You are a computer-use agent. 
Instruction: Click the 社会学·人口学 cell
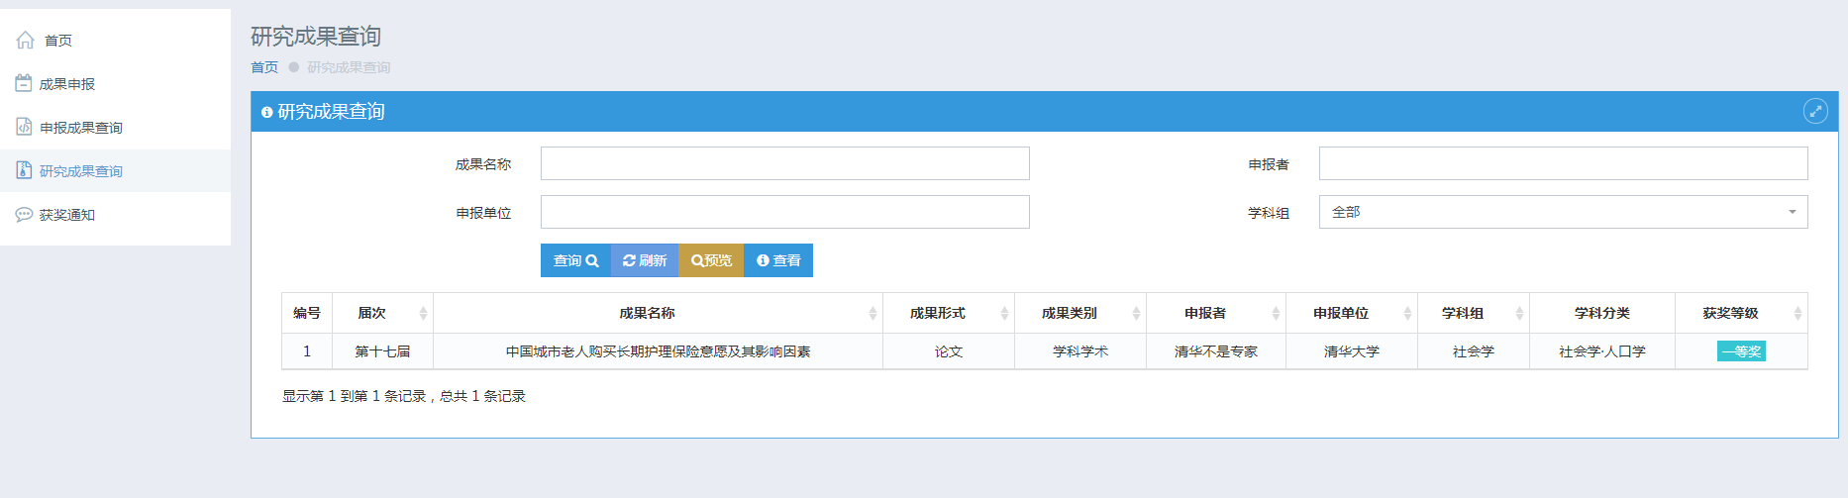(x=1602, y=351)
